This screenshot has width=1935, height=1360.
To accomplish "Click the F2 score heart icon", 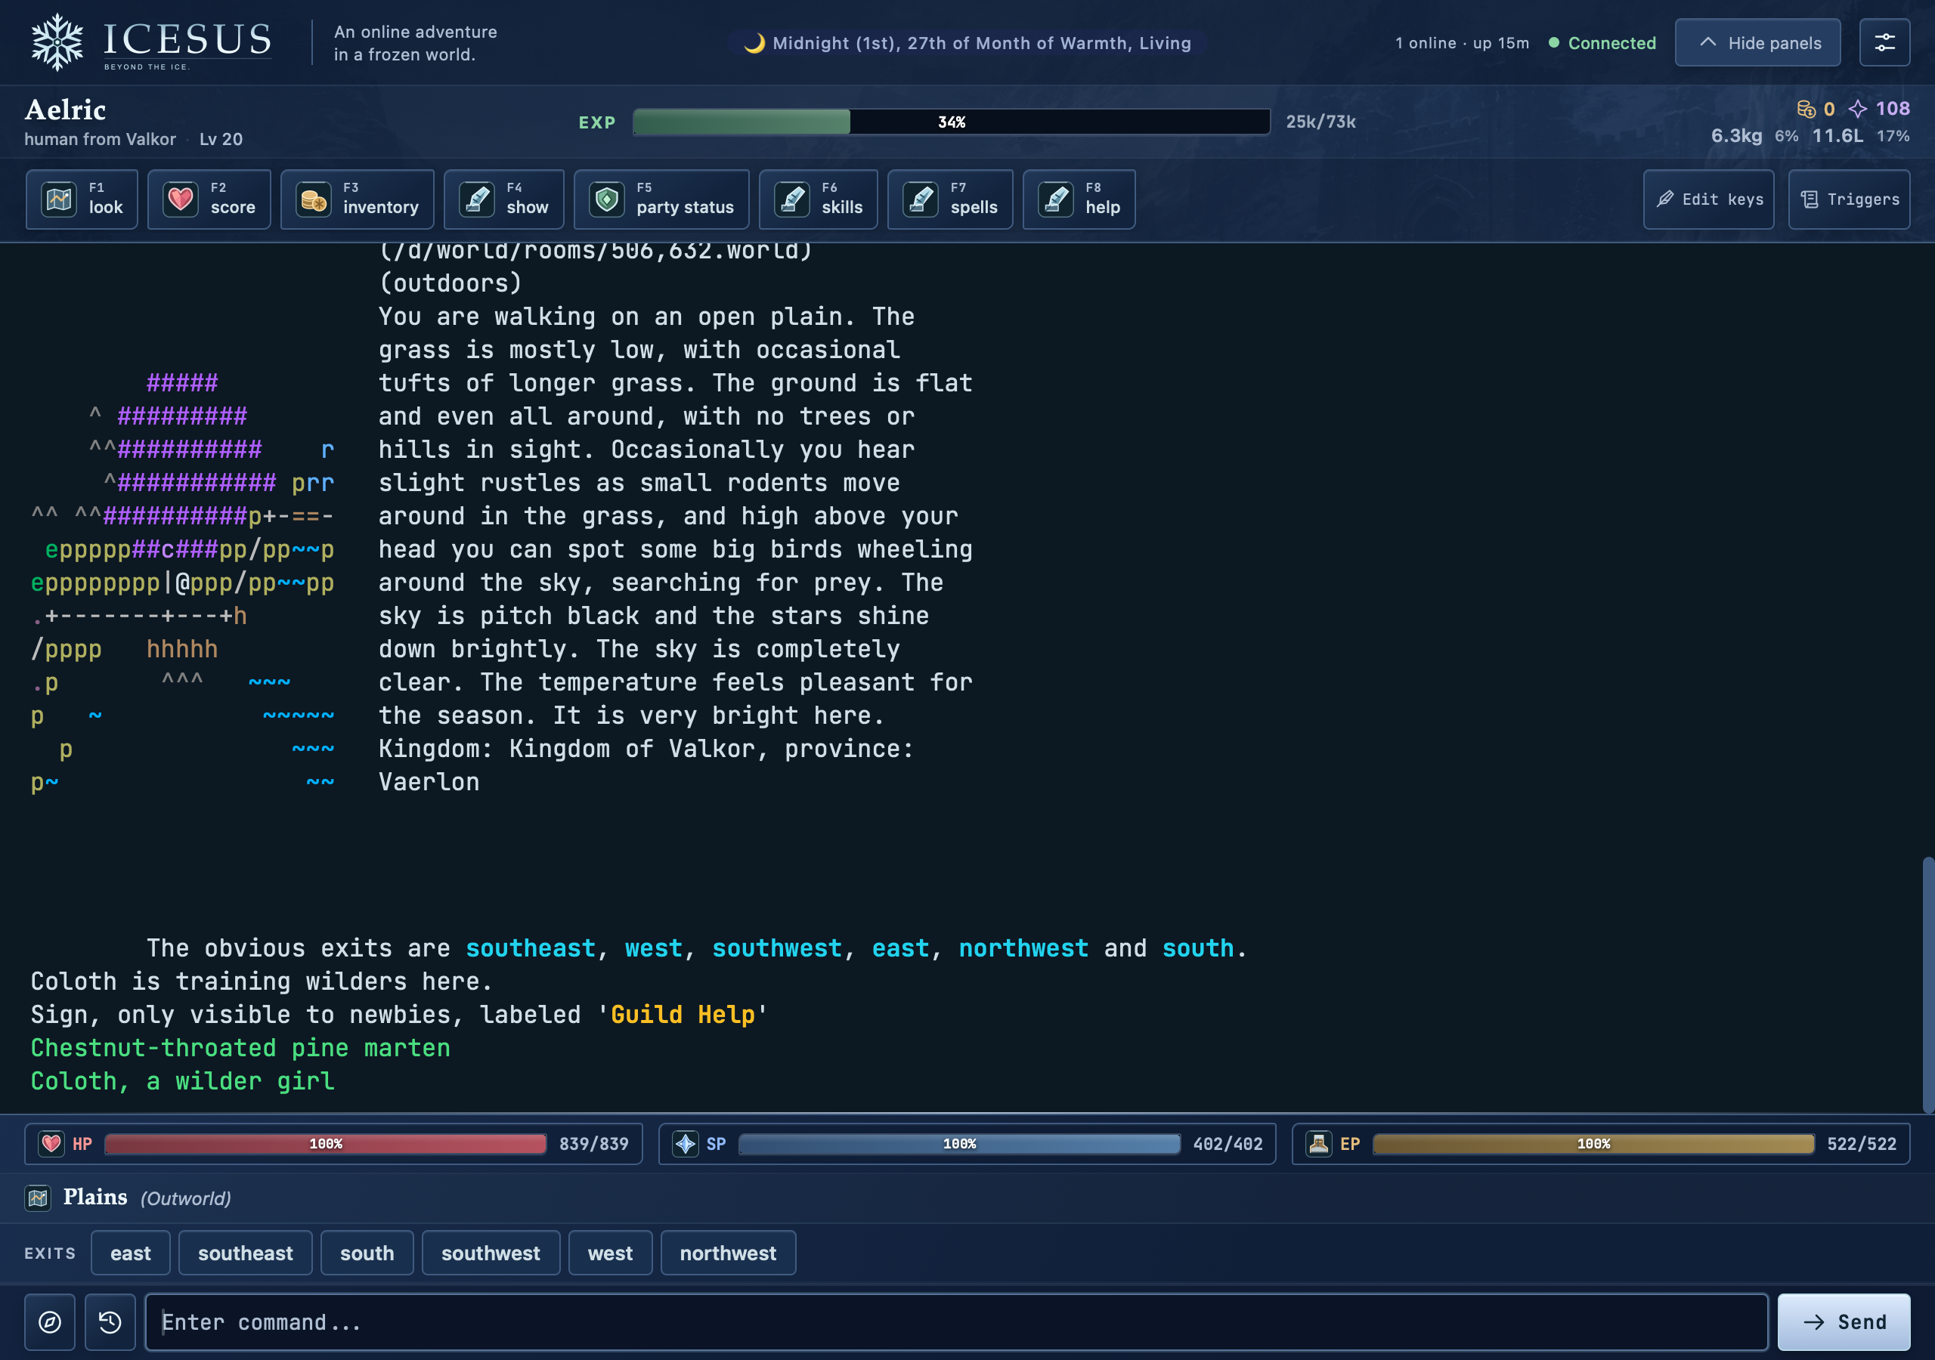I will click(181, 199).
